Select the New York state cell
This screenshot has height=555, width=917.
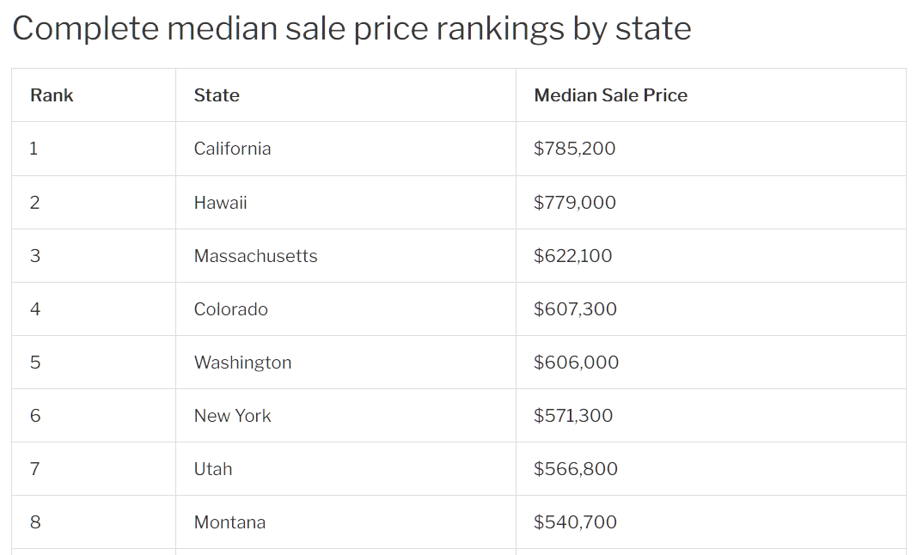point(232,416)
